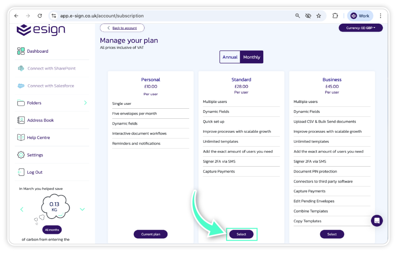Switch billing to Annual

point(230,57)
